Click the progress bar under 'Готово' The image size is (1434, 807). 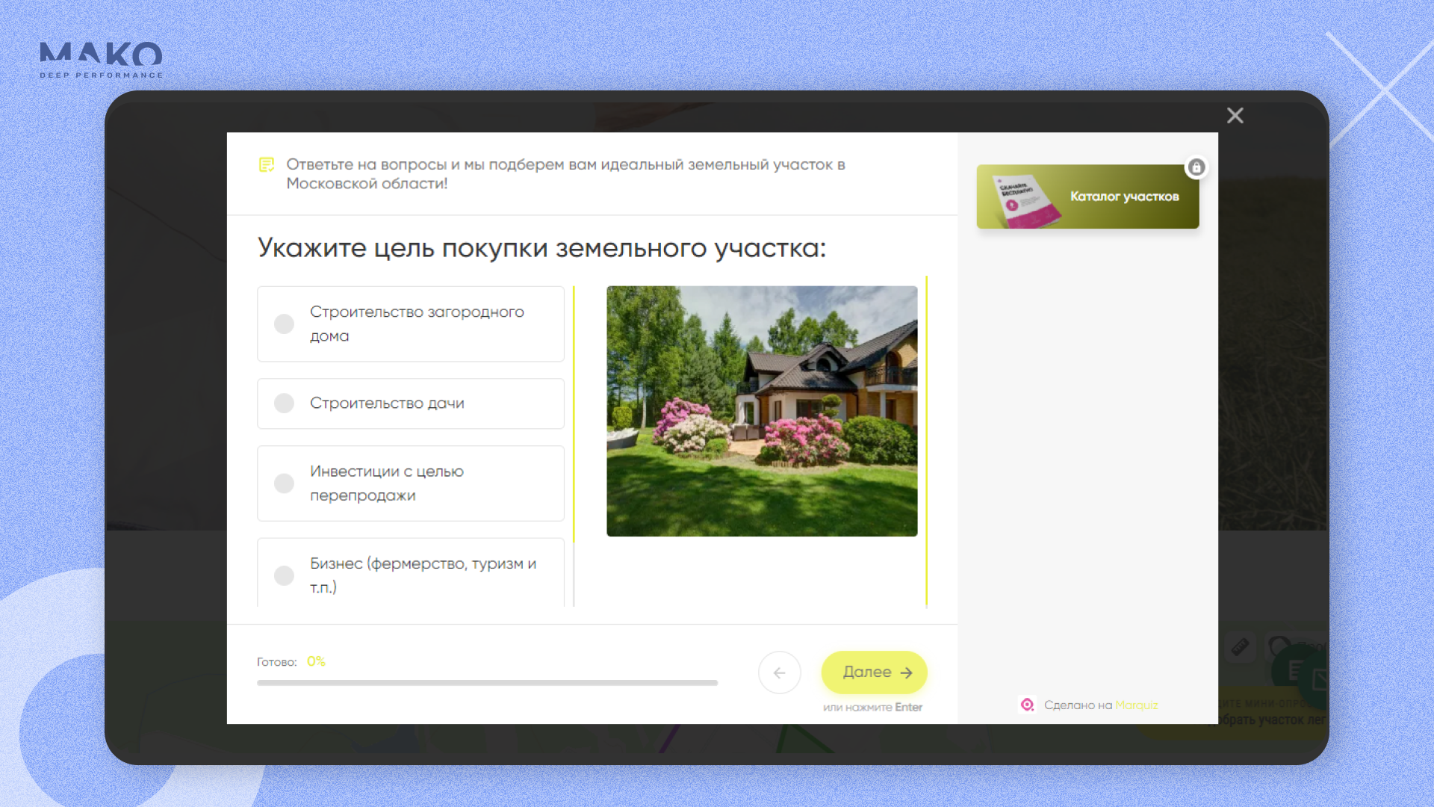487,683
